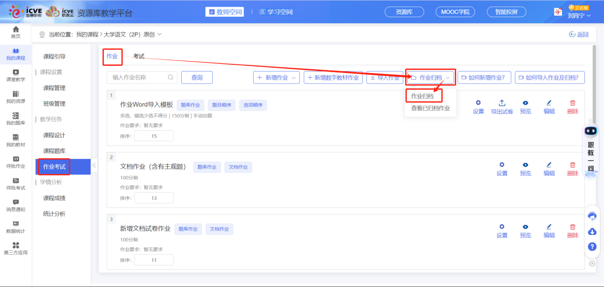
Task: Expand the course name dropdown in breadcrumb
Action: pos(159,34)
